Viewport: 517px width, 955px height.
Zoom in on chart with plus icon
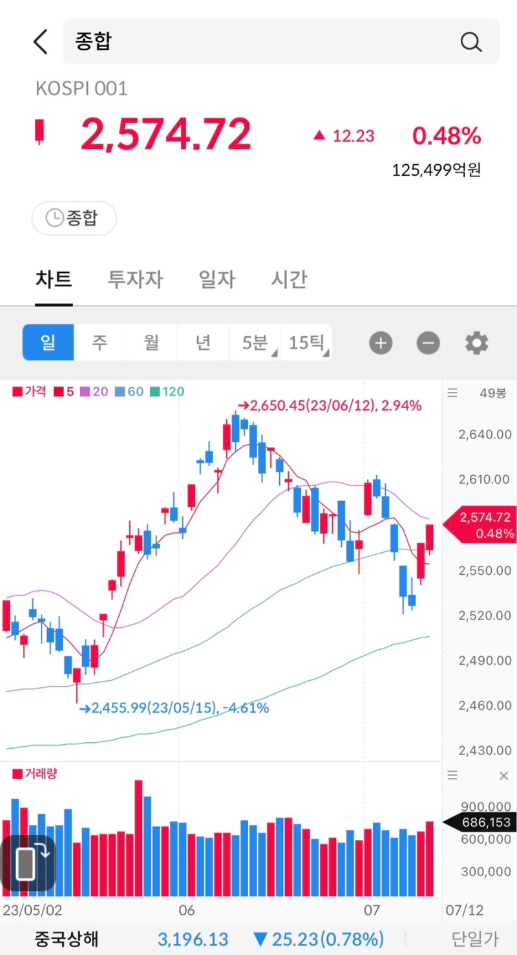coord(381,343)
